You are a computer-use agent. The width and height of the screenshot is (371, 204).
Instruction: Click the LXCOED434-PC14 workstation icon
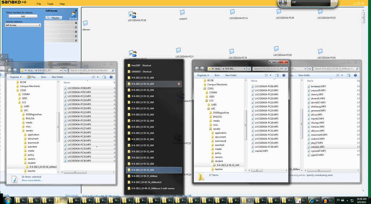click(x=238, y=12)
